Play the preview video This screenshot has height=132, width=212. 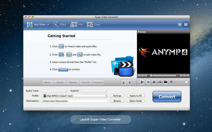point(142,82)
